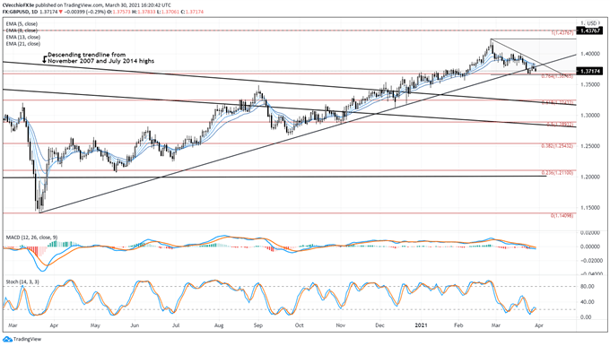Screen dimensions: 610x346
Task: Select the EMA (13, close) legend
Action: [23, 38]
